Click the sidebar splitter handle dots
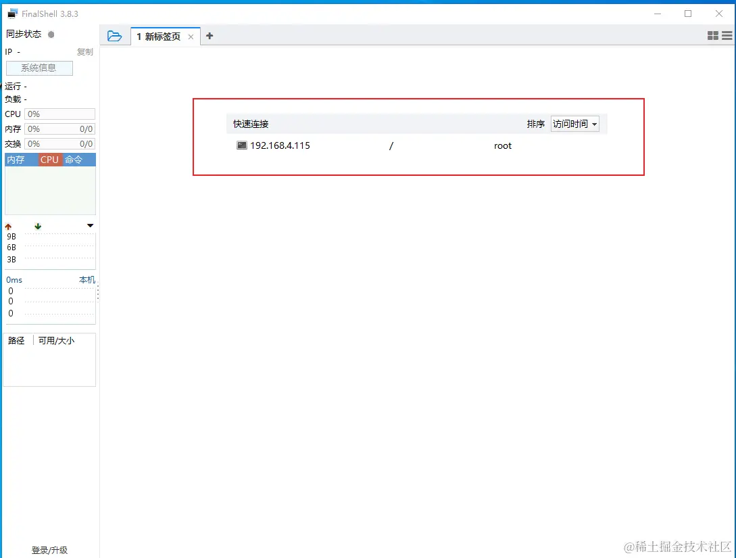 tap(97, 294)
